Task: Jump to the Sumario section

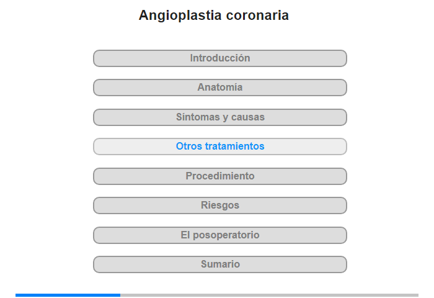Action: pyautogui.click(x=220, y=264)
